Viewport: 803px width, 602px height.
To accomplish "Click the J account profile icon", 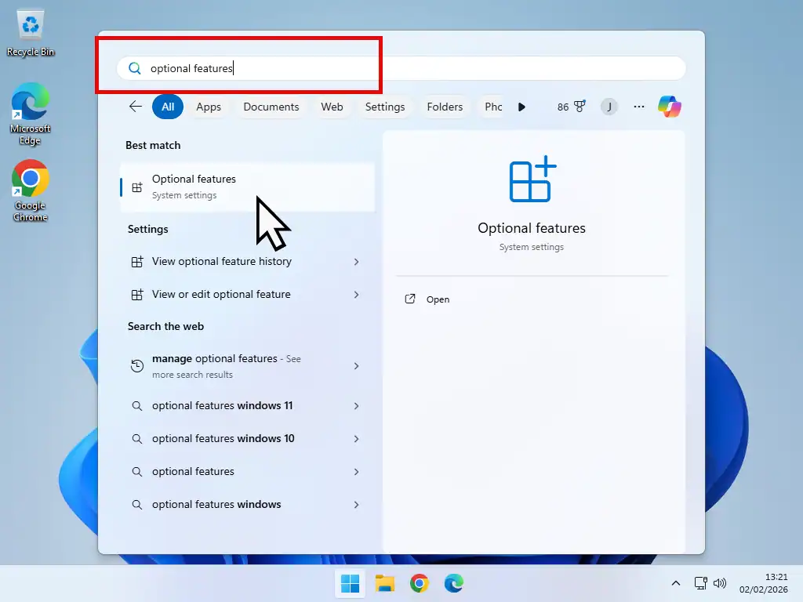I will 609,107.
